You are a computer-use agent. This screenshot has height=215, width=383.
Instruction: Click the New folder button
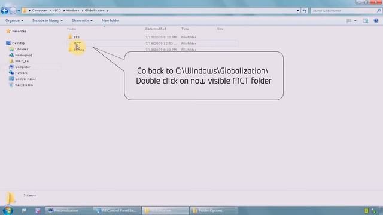point(110,21)
